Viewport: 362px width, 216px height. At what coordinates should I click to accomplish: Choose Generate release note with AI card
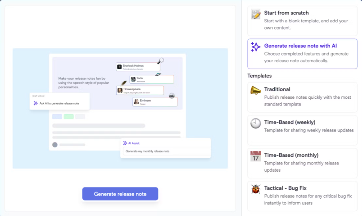[302, 54]
